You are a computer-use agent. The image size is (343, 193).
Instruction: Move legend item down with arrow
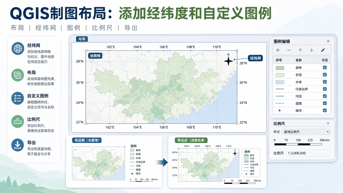point(312,50)
